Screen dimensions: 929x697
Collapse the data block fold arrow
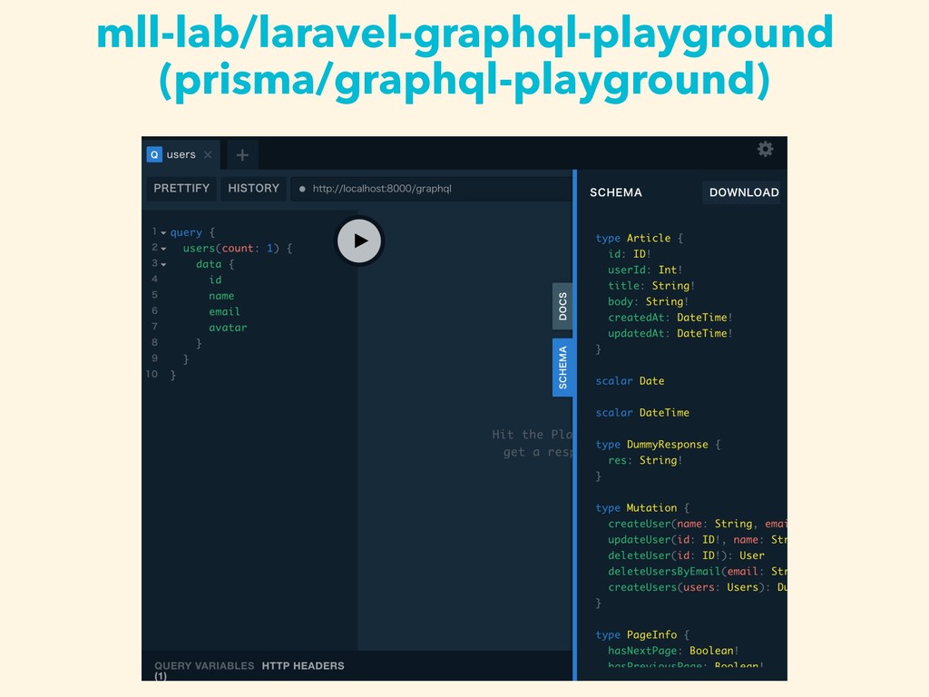pyautogui.click(x=163, y=264)
